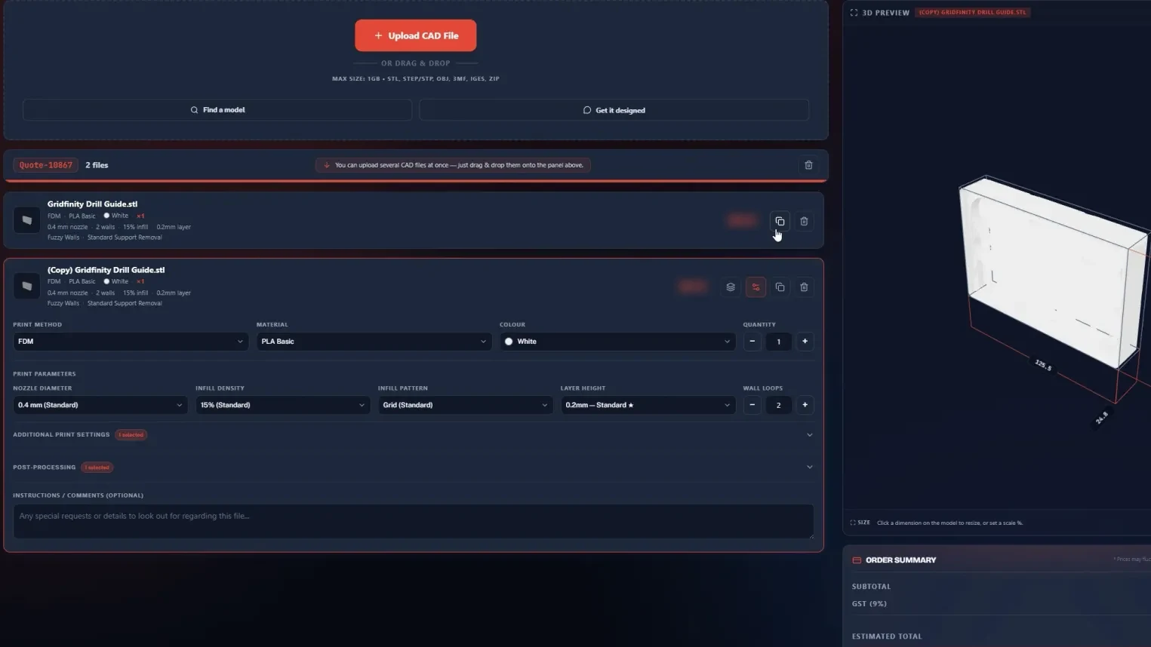Image resolution: width=1151 pixels, height=647 pixels.
Task: Toggle the settings sliders icon on (Copy) file
Action: pyautogui.click(x=756, y=287)
